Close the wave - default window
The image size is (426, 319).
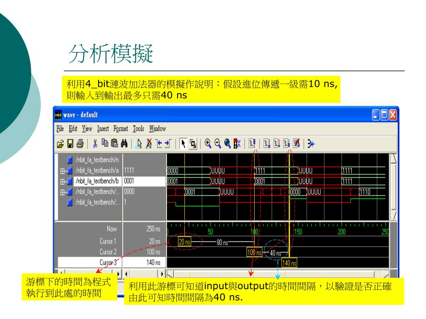point(393,115)
